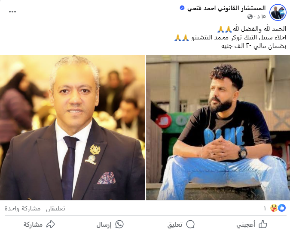
Task: Click the thumbs-up icon in the action bar
Action: point(263,224)
